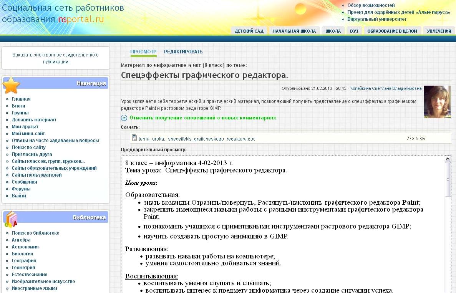Image resolution: width=456 pixels, height=293 pixels.
Task: Open Астрономия in the library list
Action: pyautogui.click(x=25, y=247)
